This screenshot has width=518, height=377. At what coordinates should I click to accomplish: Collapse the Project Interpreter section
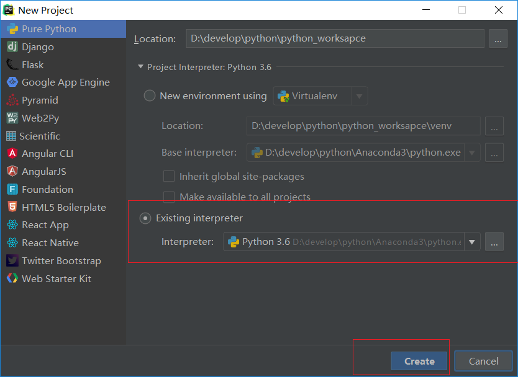141,67
